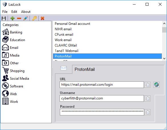Open password key tool in toolbar
Viewport: 167px width, 130px height.
34,18
